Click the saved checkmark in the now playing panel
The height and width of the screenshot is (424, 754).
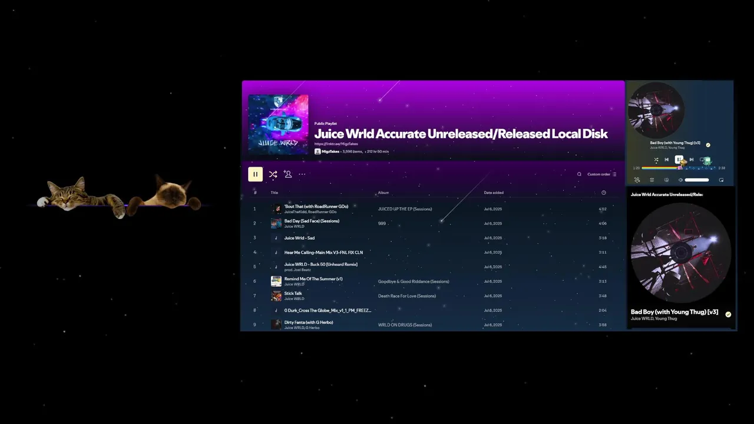coord(728,314)
